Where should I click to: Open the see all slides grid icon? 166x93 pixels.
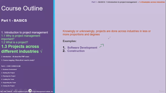tap(16, 91)
